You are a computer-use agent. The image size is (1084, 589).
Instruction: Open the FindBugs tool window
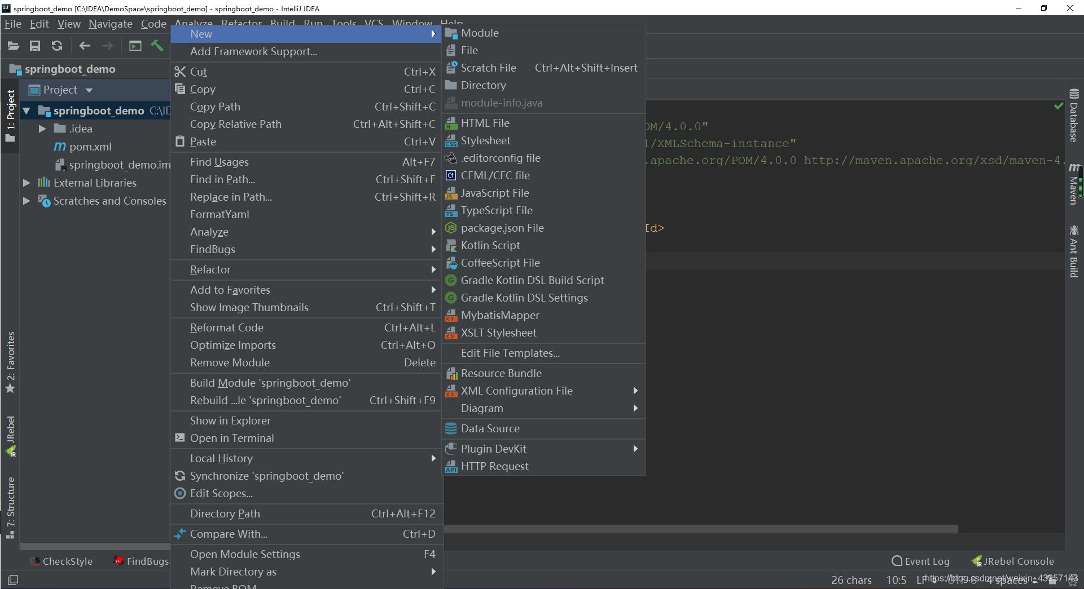tap(142, 561)
